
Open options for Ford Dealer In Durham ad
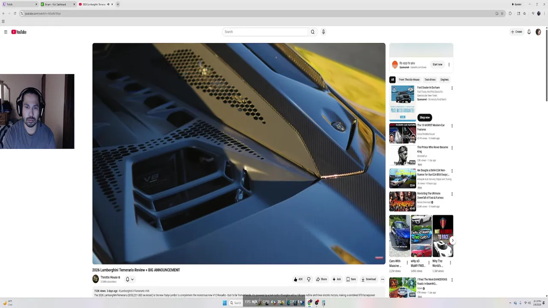(452, 88)
